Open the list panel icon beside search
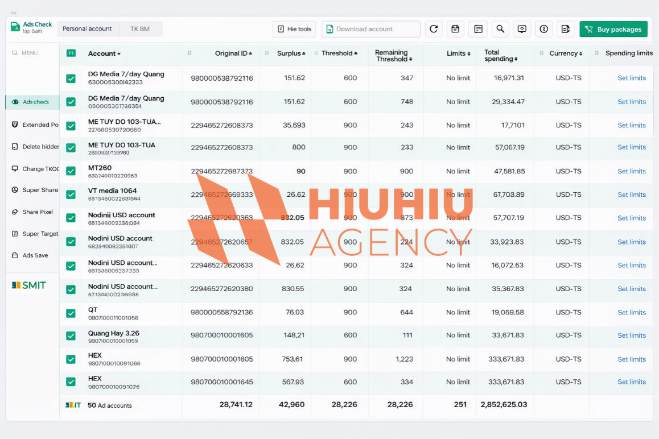Viewport: 659px width, 439px height. click(478, 29)
